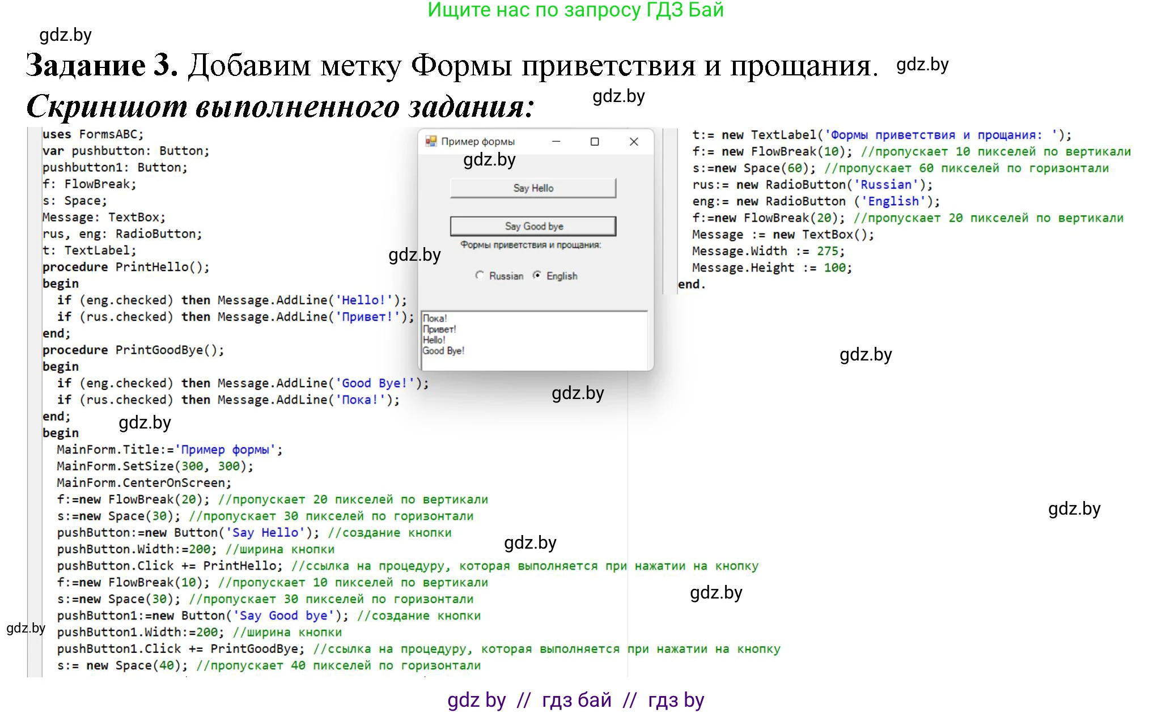Select the English radio button
1153x713 pixels.
coord(537,275)
